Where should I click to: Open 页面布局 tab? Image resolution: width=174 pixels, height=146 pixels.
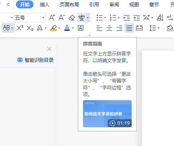pyautogui.click(x=69, y=5)
